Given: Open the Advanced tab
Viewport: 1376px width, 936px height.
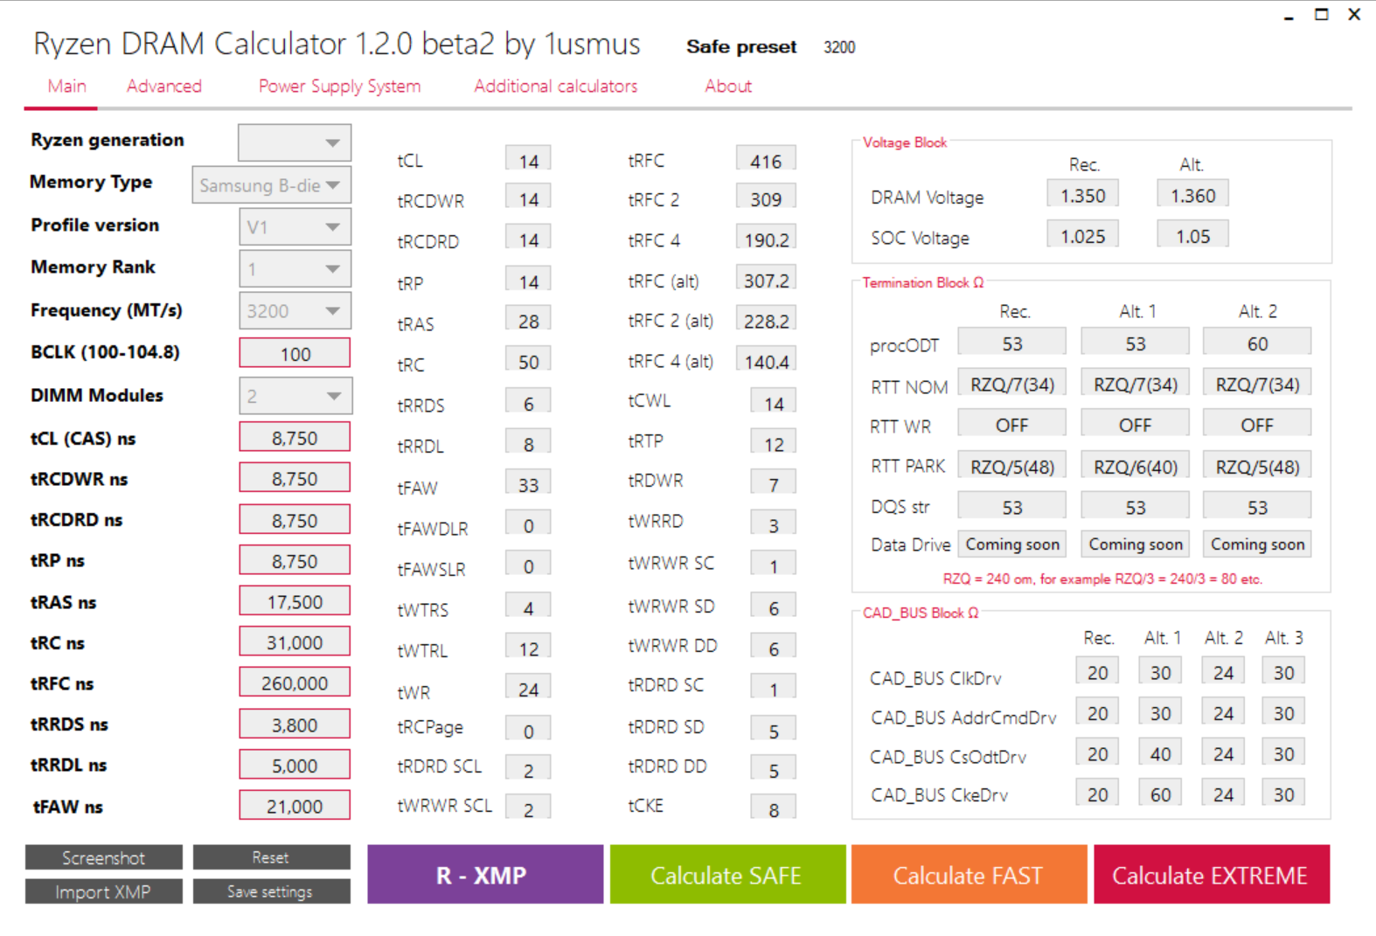Looking at the screenshot, I should pos(163,86).
